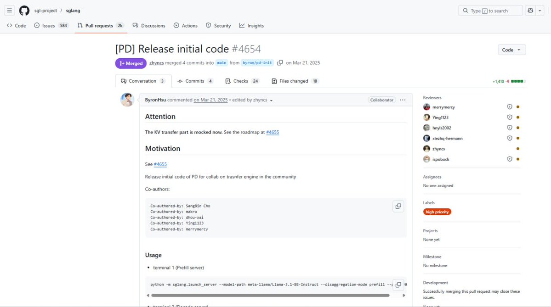Copy the co-authors code block
Viewport: 551px width, 307px height.
coord(398,207)
